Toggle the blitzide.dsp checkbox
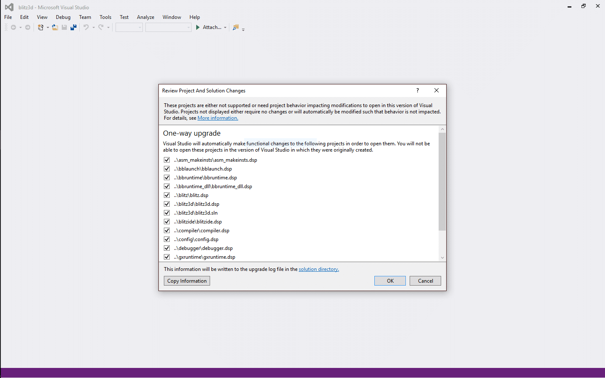Screen dimensions: 605x378 [x=167, y=222]
